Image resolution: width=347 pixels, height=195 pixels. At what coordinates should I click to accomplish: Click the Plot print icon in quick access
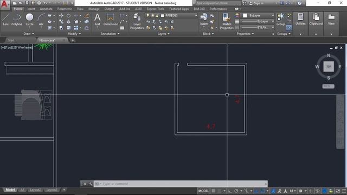point(39,3)
